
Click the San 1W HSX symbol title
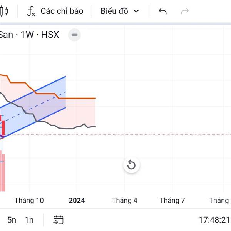(29, 35)
